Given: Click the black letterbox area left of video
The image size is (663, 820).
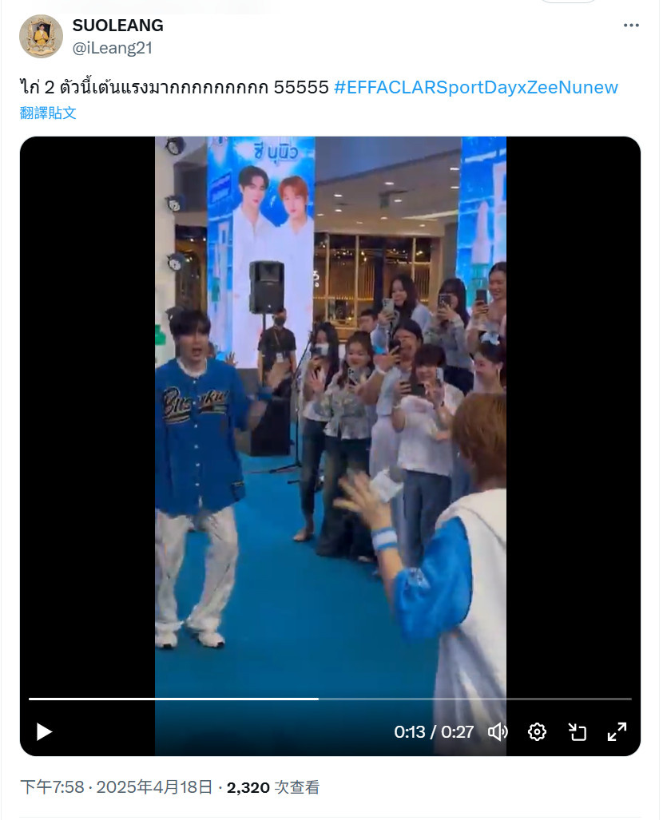Looking at the screenshot, I should click(87, 418).
